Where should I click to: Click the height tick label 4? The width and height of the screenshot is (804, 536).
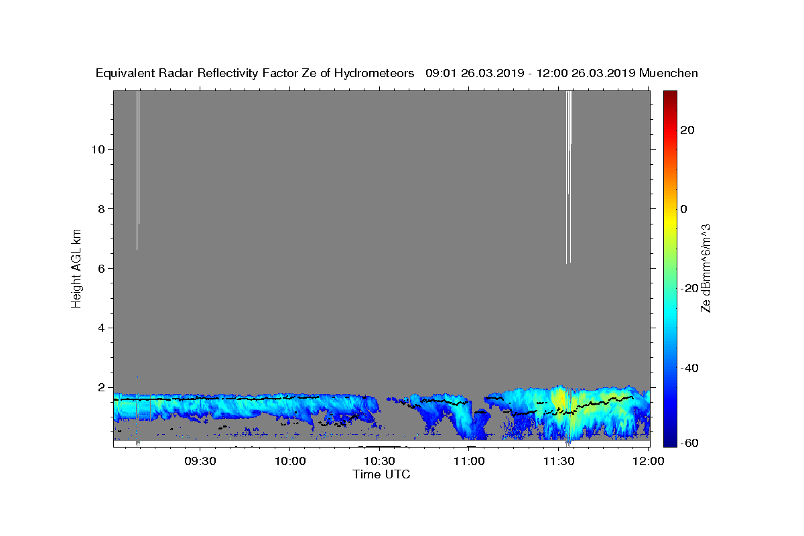[101, 328]
